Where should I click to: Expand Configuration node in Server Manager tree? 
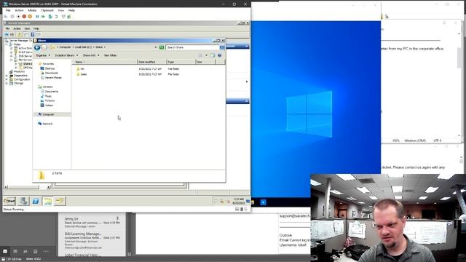tap(7, 79)
